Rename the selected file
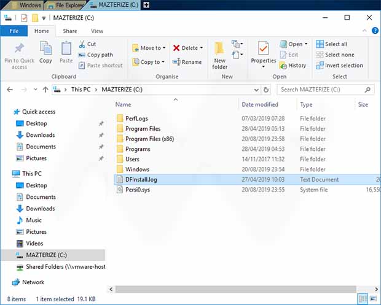Screen dimensions: 381x305 pyautogui.click(x=187, y=62)
